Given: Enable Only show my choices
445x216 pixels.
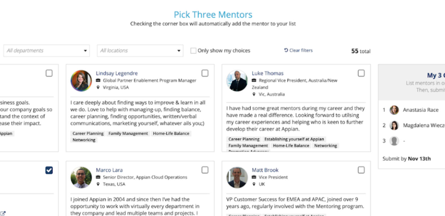Looking at the screenshot, I should pyautogui.click(x=193, y=51).
